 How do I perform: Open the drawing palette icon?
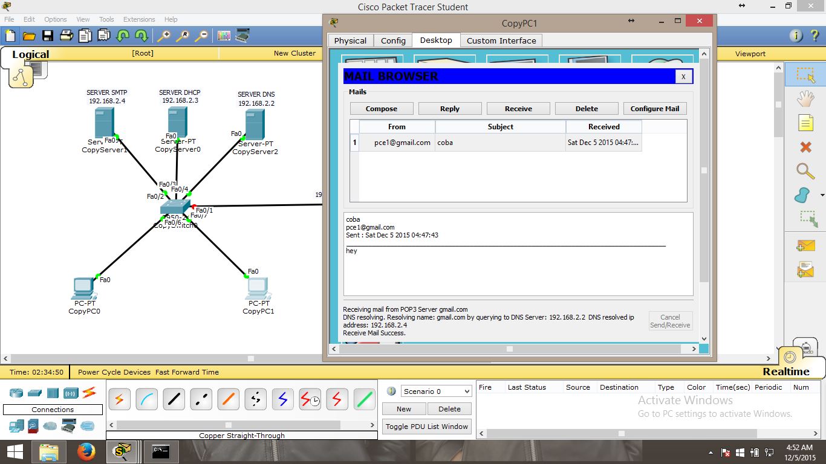[224, 36]
